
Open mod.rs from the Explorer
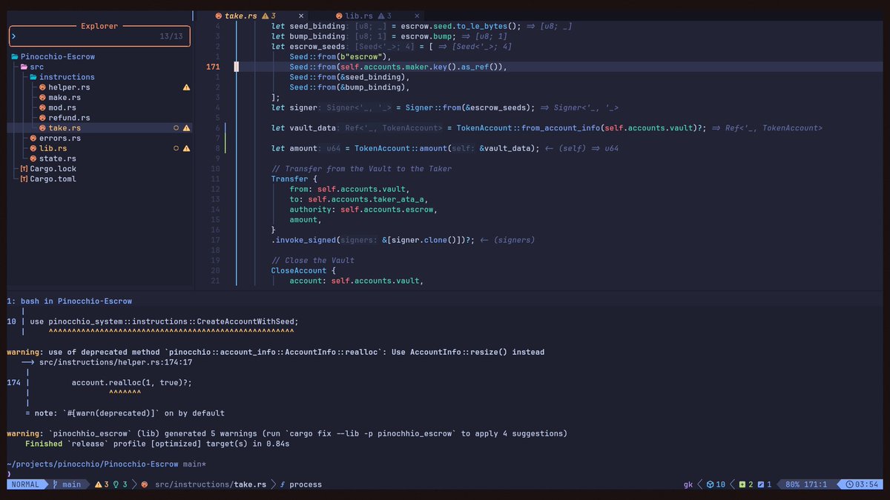(x=62, y=108)
